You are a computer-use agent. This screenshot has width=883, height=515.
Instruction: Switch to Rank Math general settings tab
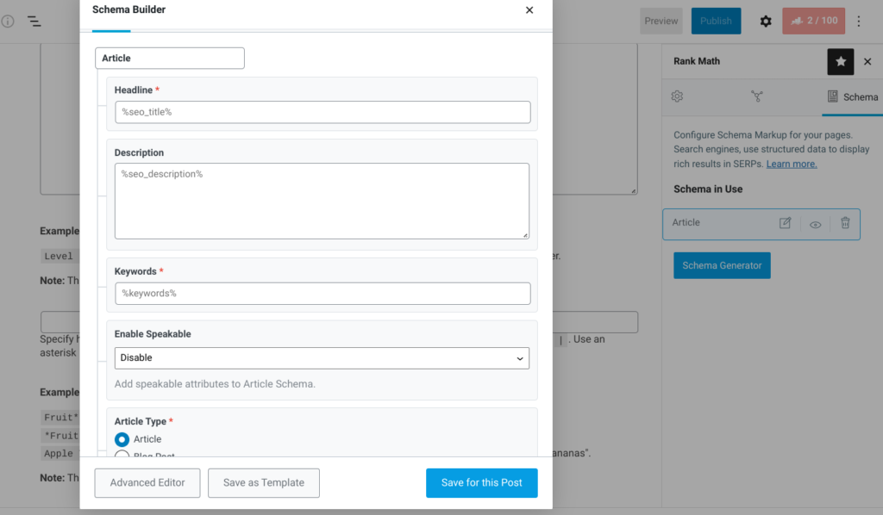point(677,96)
